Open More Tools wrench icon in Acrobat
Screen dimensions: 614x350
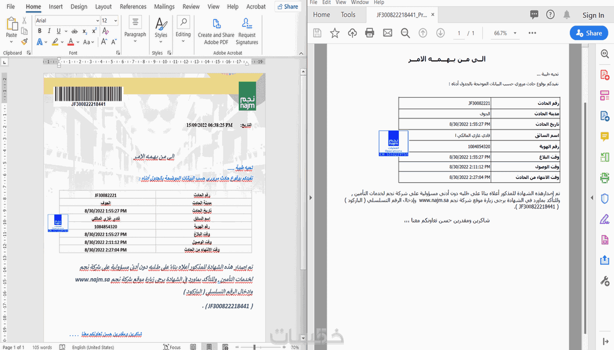[x=605, y=281]
